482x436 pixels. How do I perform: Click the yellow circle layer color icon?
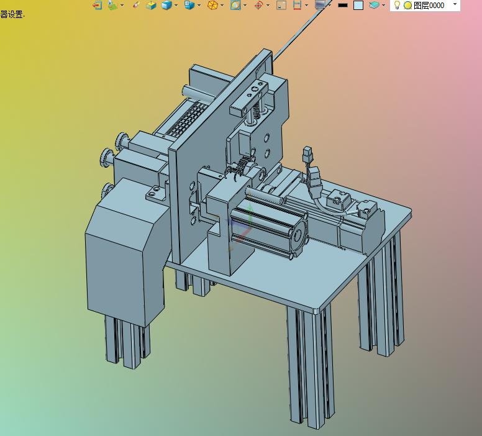[407, 5]
